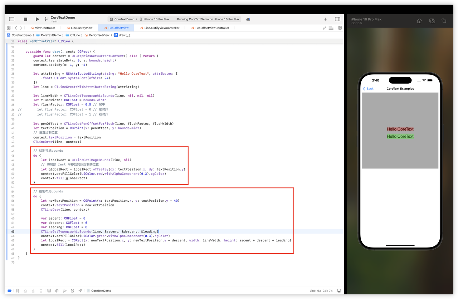The image size is (458, 299).
Task: Click the Step Over debug icon
Action: [x=25, y=291]
